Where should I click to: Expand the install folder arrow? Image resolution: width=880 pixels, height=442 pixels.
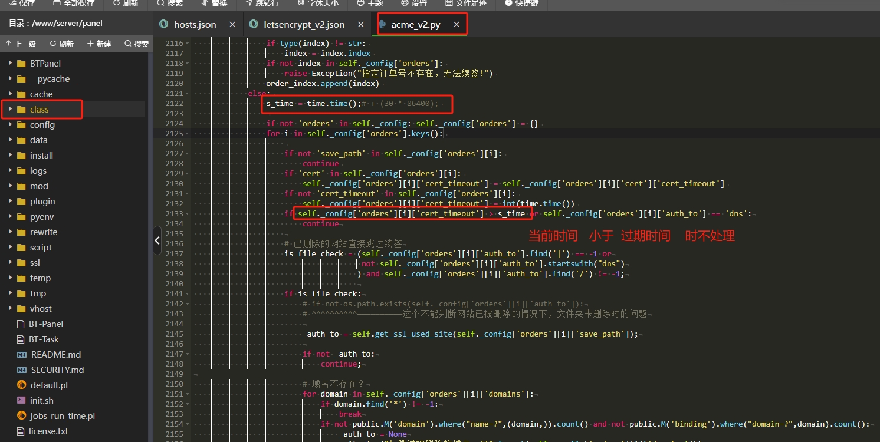[x=10, y=155]
